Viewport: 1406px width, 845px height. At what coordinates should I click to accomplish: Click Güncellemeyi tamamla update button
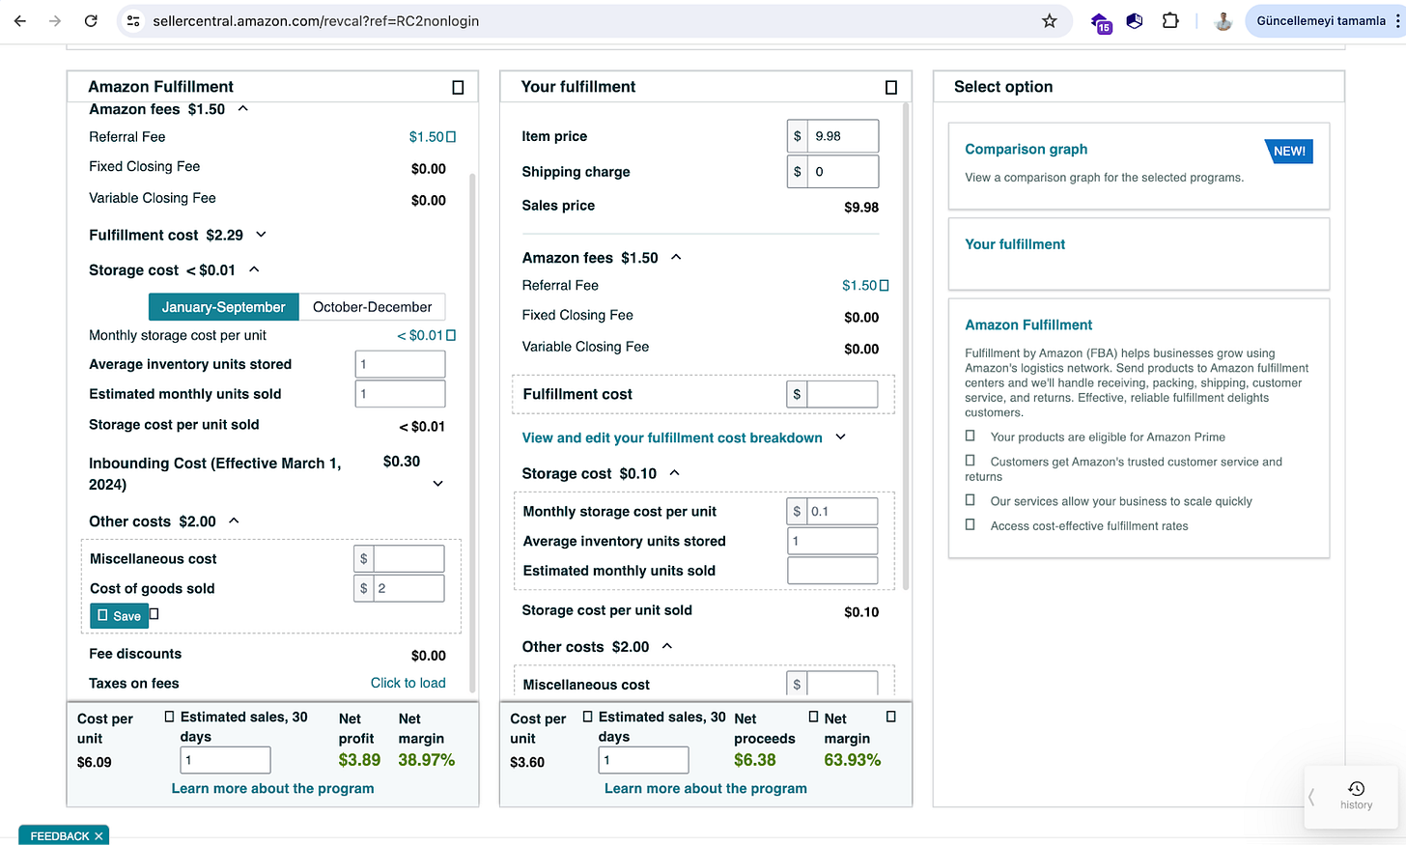pos(1321,20)
